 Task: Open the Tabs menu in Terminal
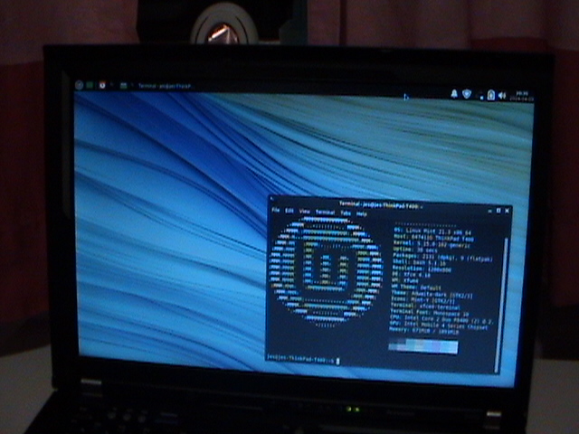(346, 213)
